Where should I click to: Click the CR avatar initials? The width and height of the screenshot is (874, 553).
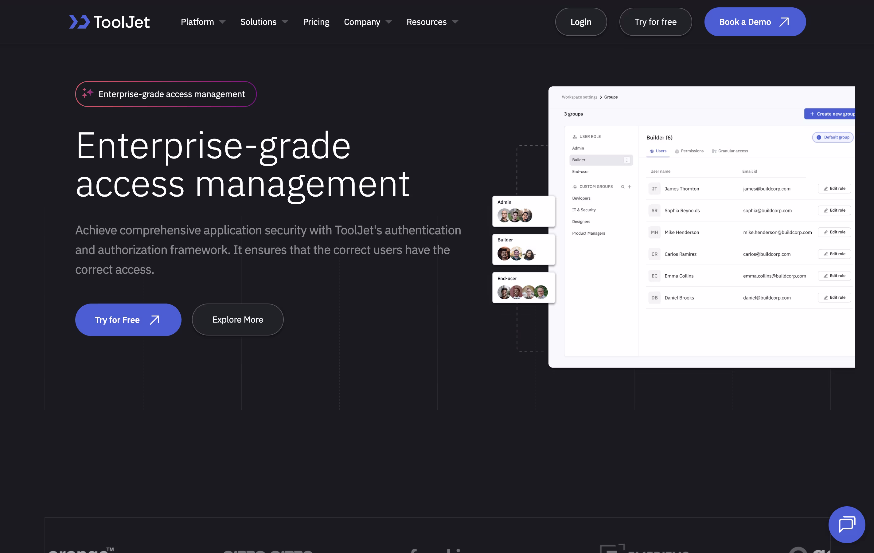654,254
